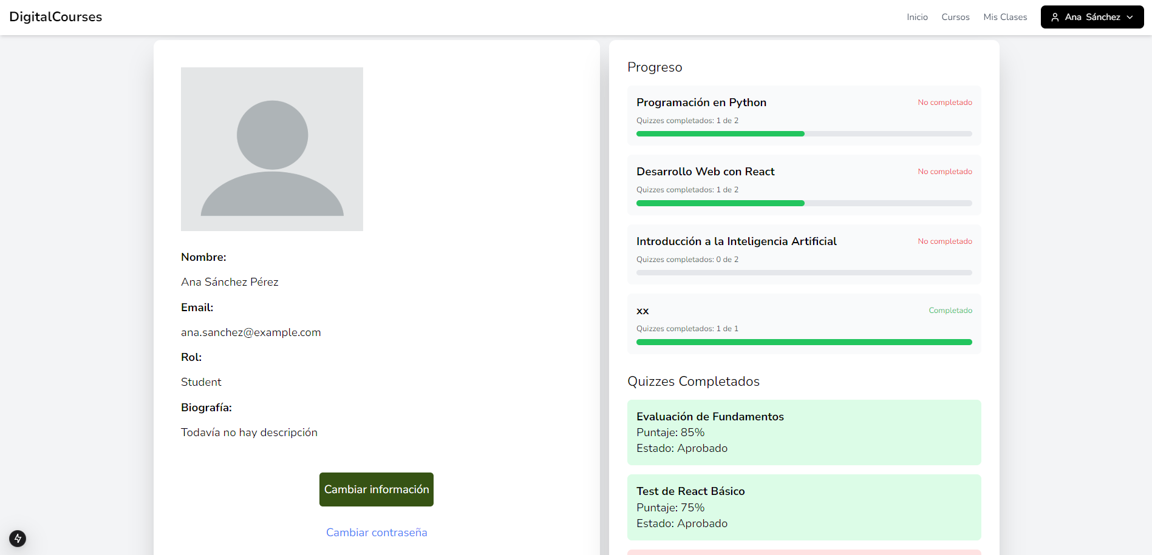Image resolution: width=1152 pixels, height=555 pixels.
Task: Click the user avatar icon beside Ana Sánchez
Action: (1054, 16)
